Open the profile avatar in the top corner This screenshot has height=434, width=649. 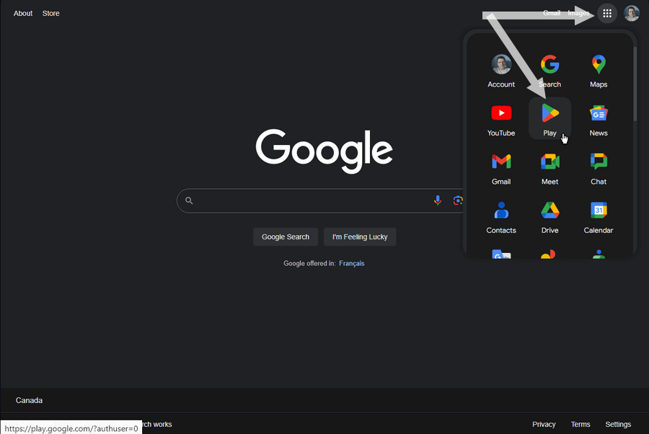click(632, 13)
